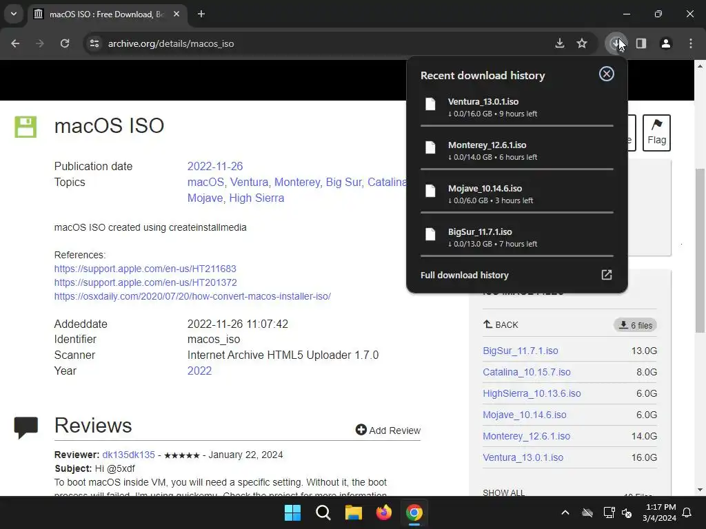Click the green floppy software icon

26,127
